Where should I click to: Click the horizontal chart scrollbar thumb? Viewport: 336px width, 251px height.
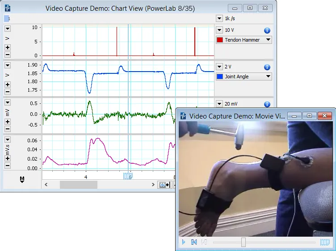point(75,184)
